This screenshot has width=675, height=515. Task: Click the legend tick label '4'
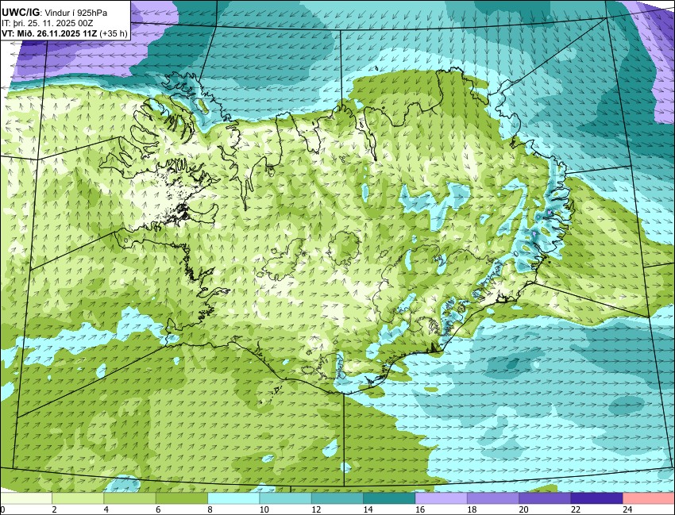pyautogui.click(x=106, y=509)
